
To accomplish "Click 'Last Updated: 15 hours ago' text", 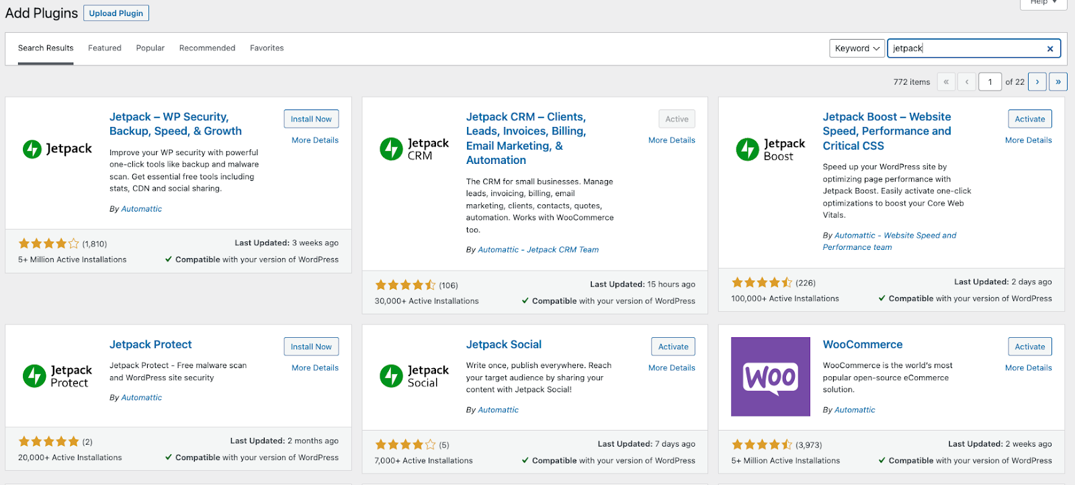I will pos(642,285).
